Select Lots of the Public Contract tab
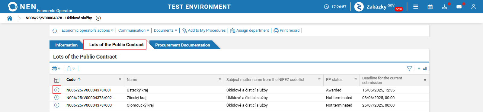Image resolution: width=483 pixels, height=112 pixels. tap(115, 45)
